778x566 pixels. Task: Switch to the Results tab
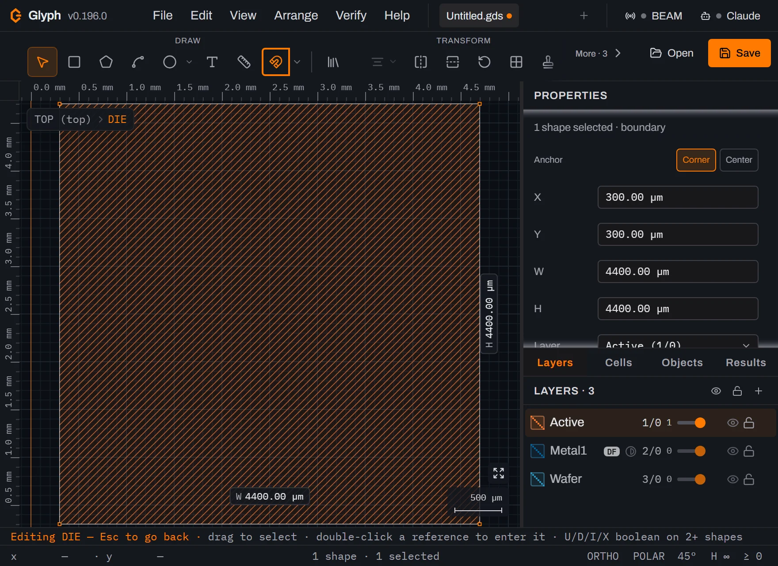[x=746, y=363]
